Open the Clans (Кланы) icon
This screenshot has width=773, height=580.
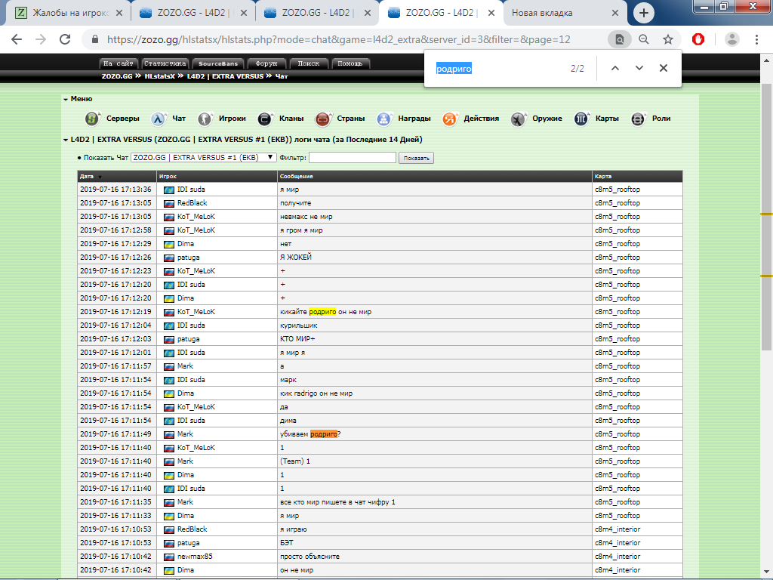[265, 119]
